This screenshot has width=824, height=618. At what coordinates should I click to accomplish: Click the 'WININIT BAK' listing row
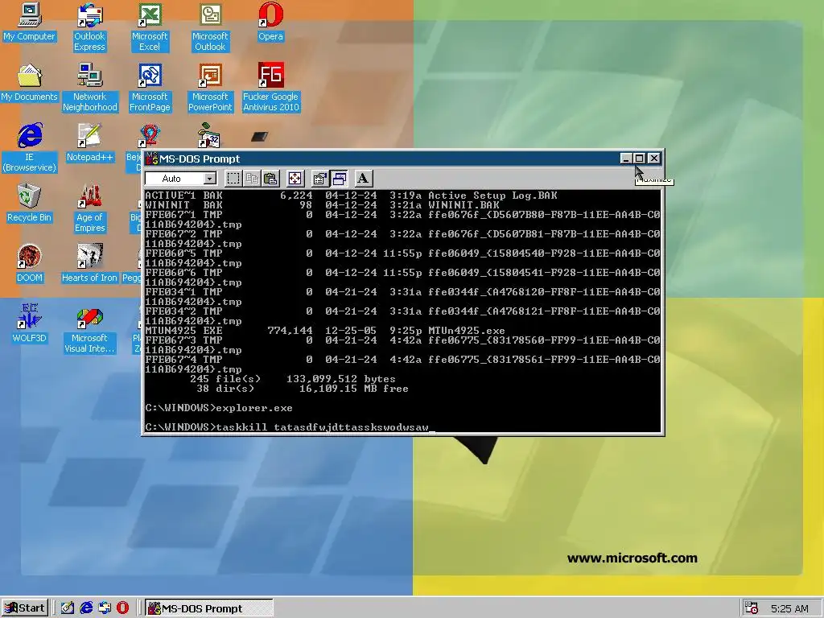[322, 205]
